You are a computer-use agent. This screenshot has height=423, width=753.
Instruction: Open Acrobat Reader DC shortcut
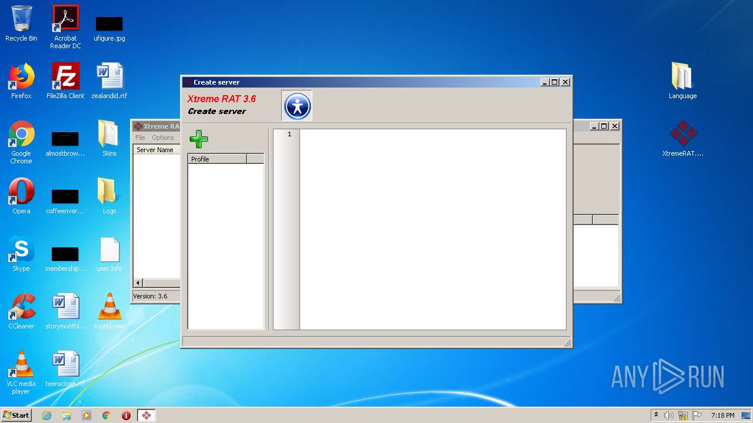tap(65, 27)
